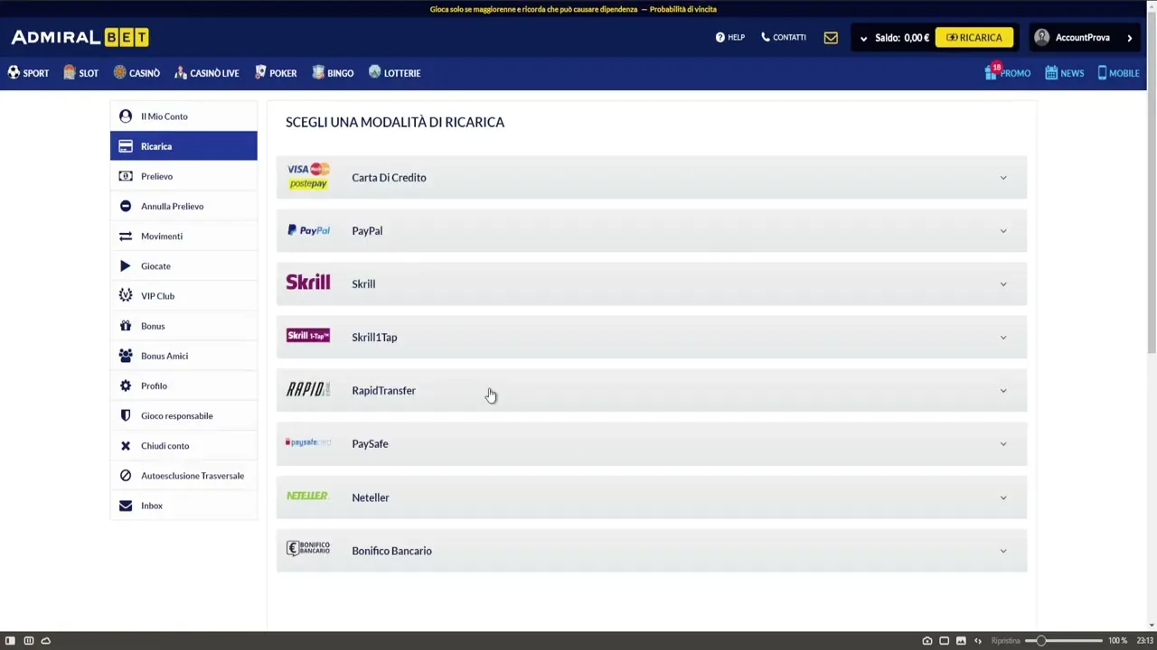This screenshot has width=1157, height=650.
Task: Click the CONTATTI link text
Action: coord(789,37)
